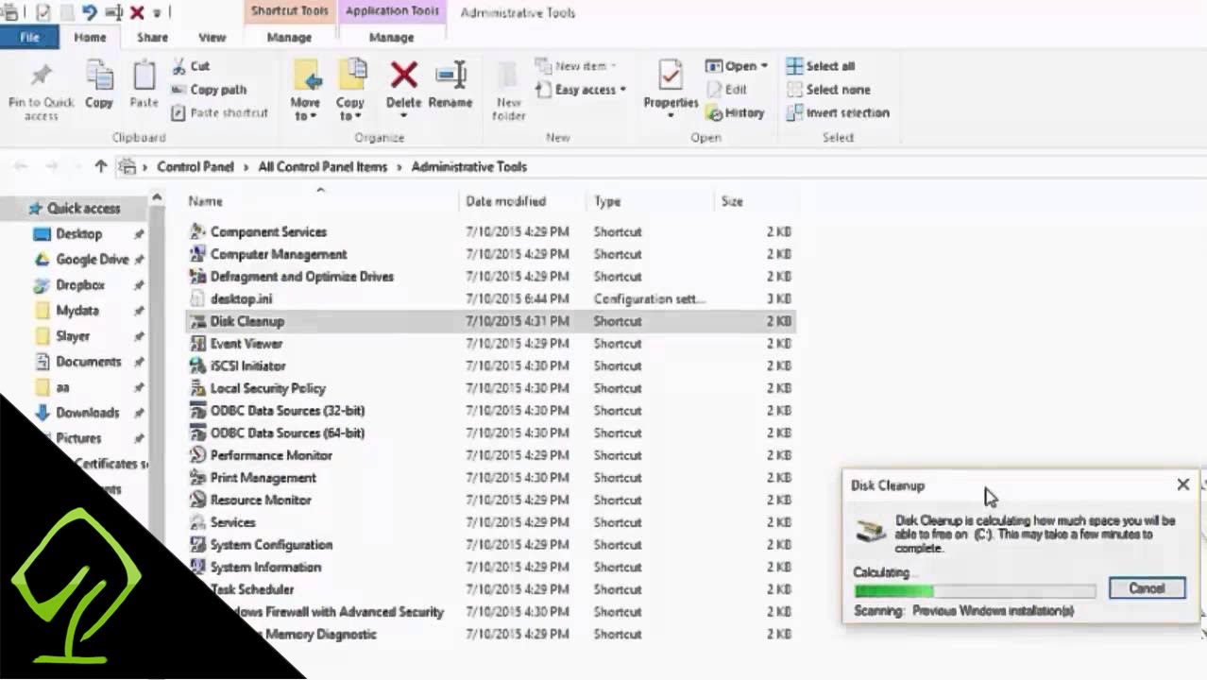This screenshot has width=1207, height=680.
Task: Click the Disk Cleanup progress bar
Action: (x=975, y=591)
